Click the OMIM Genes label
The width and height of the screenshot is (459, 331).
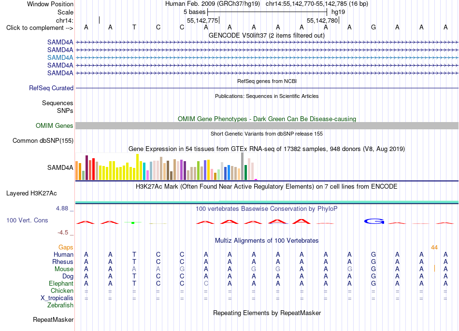55,126
